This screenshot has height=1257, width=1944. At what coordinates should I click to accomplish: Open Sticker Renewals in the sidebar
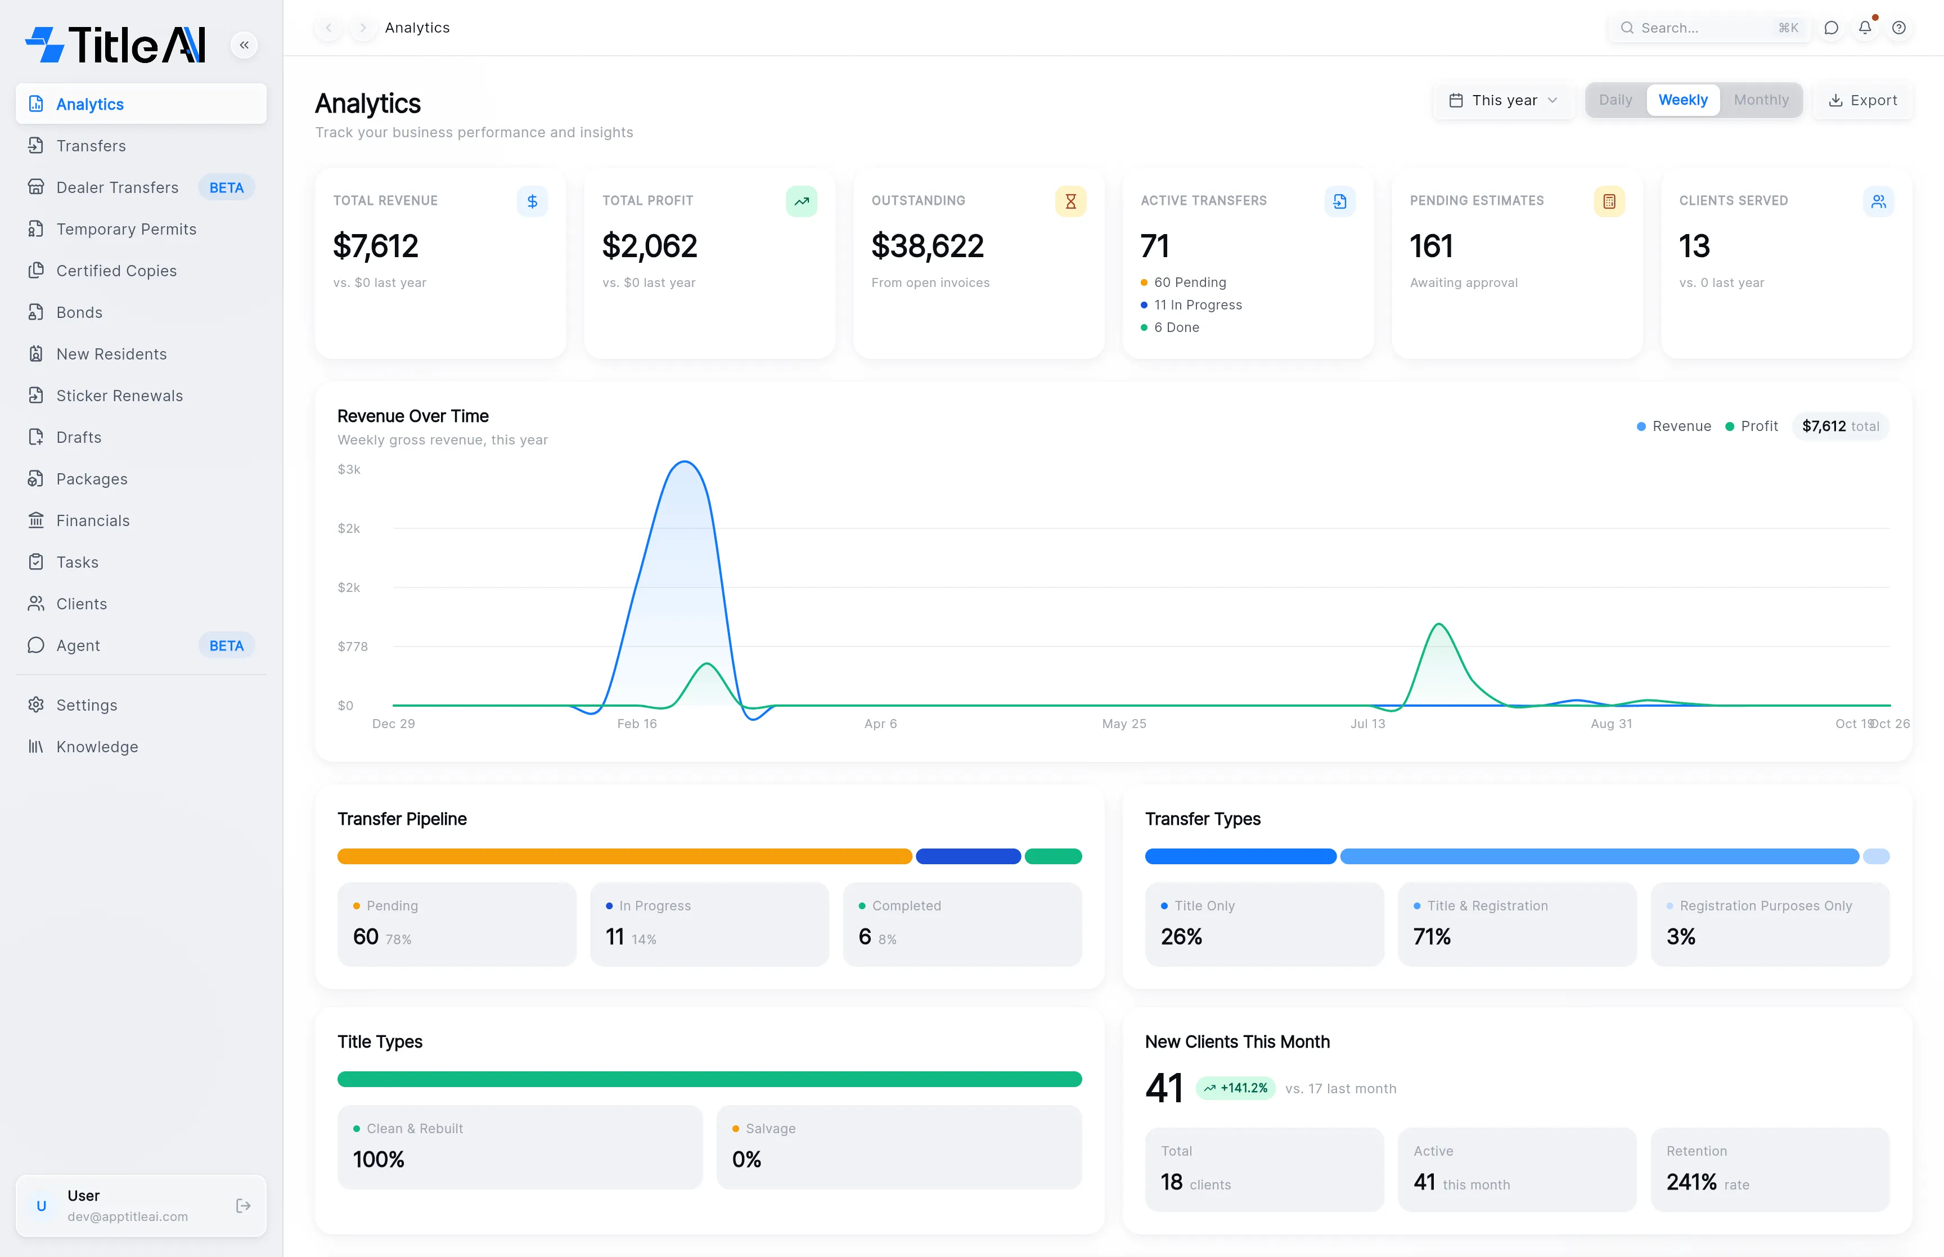141,396
